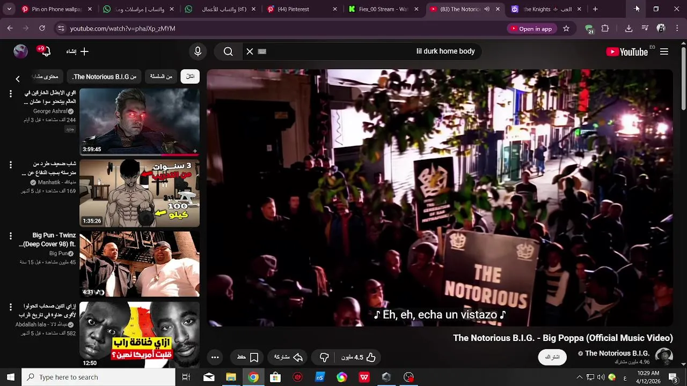
Task: Click the 'Open in app' button
Action: click(531, 28)
